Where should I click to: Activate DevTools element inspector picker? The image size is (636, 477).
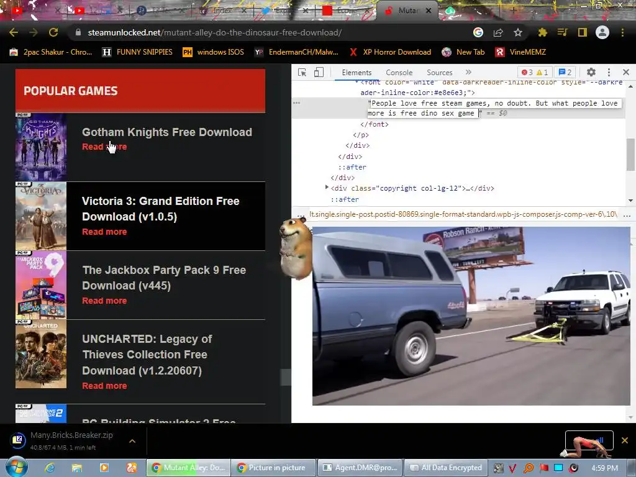tap(302, 72)
